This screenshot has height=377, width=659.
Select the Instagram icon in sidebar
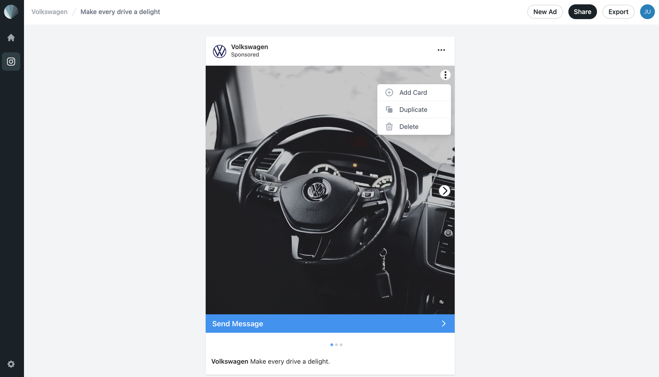coord(11,62)
